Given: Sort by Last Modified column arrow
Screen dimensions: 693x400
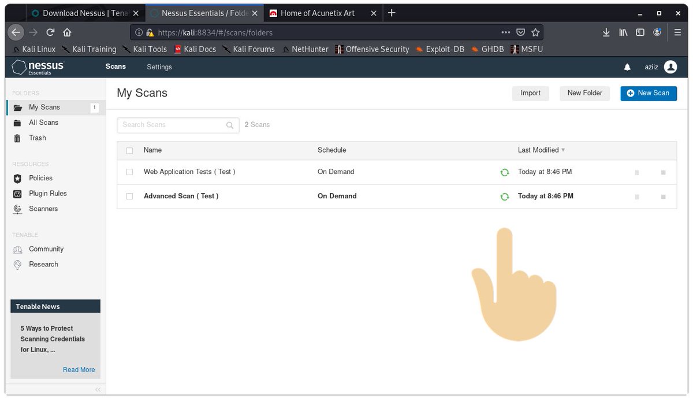Looking at the screenshot, I should [x=563, y=150].
